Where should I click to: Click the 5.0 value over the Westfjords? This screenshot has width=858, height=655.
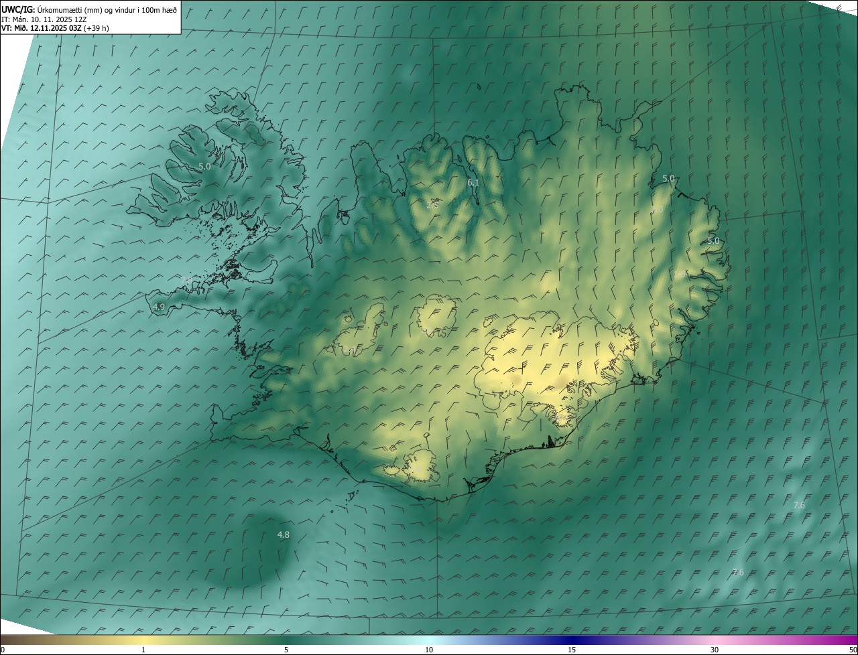(204, 166)
